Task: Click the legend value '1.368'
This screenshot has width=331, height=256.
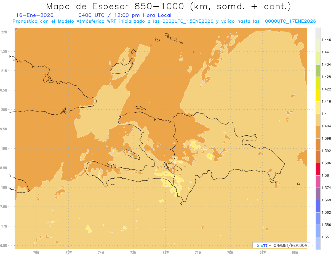Action: pos(326,200)
